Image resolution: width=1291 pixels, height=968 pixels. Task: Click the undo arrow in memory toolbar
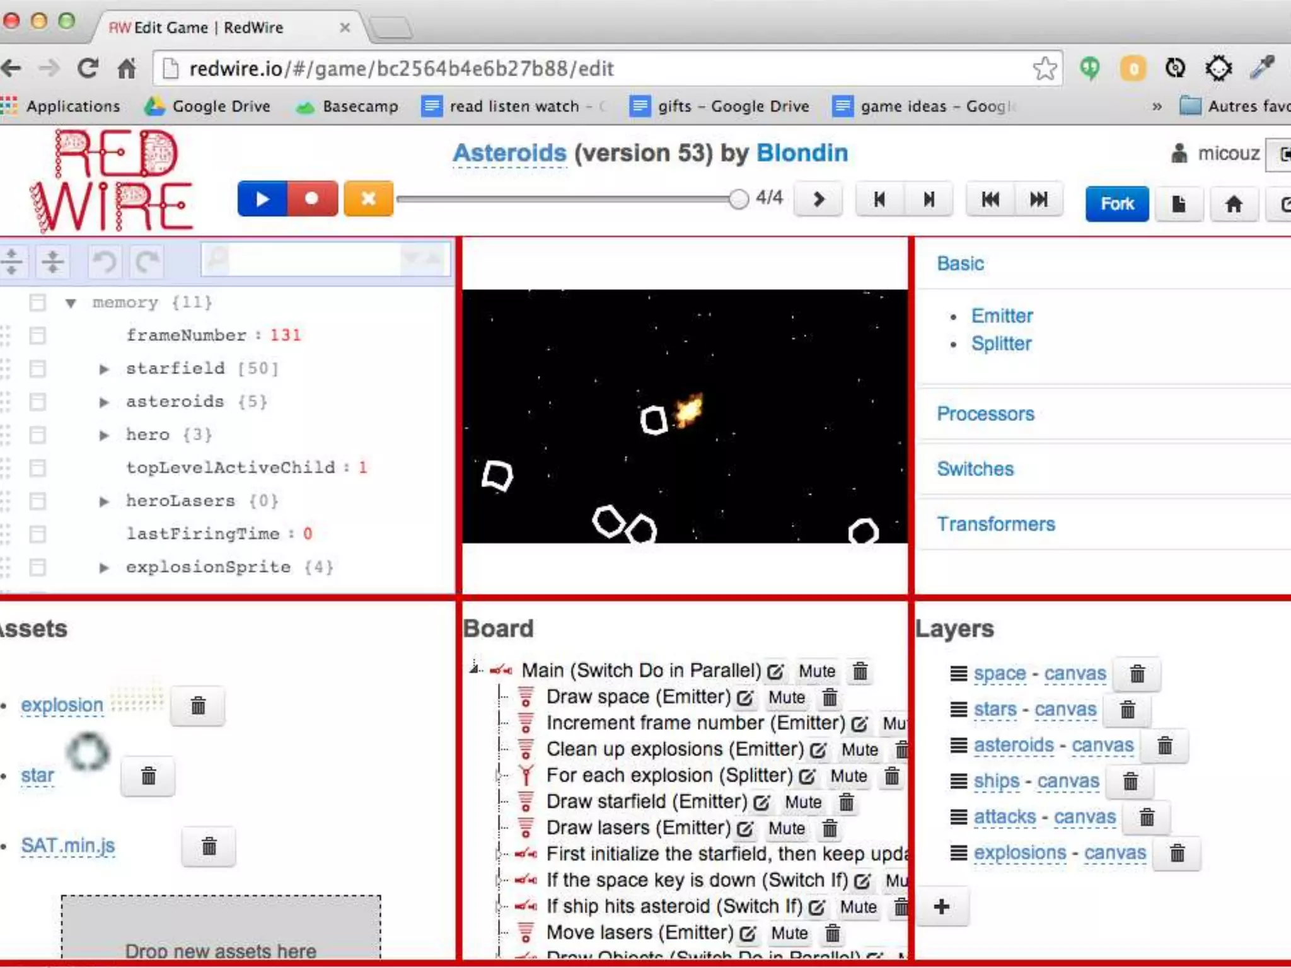click(105, 262)
